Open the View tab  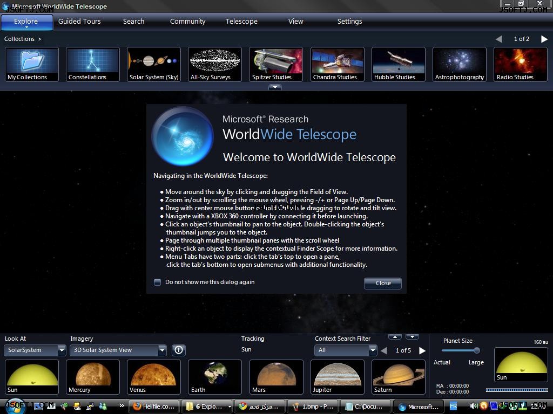click(295, 21)
